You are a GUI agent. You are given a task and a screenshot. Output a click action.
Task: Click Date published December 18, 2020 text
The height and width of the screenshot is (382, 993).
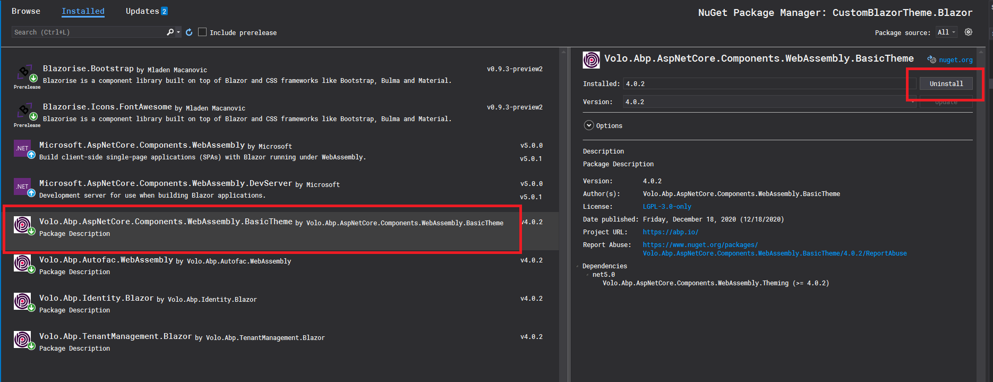pos(713,219)
